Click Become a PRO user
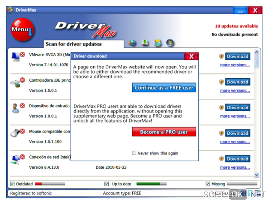 164,132
